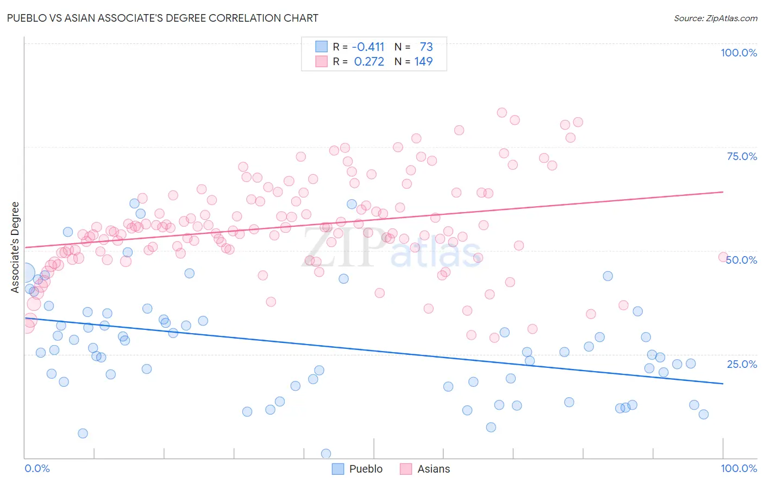
Task: Click the pink Asians regression trend line
Action: [x=373, y=220]
